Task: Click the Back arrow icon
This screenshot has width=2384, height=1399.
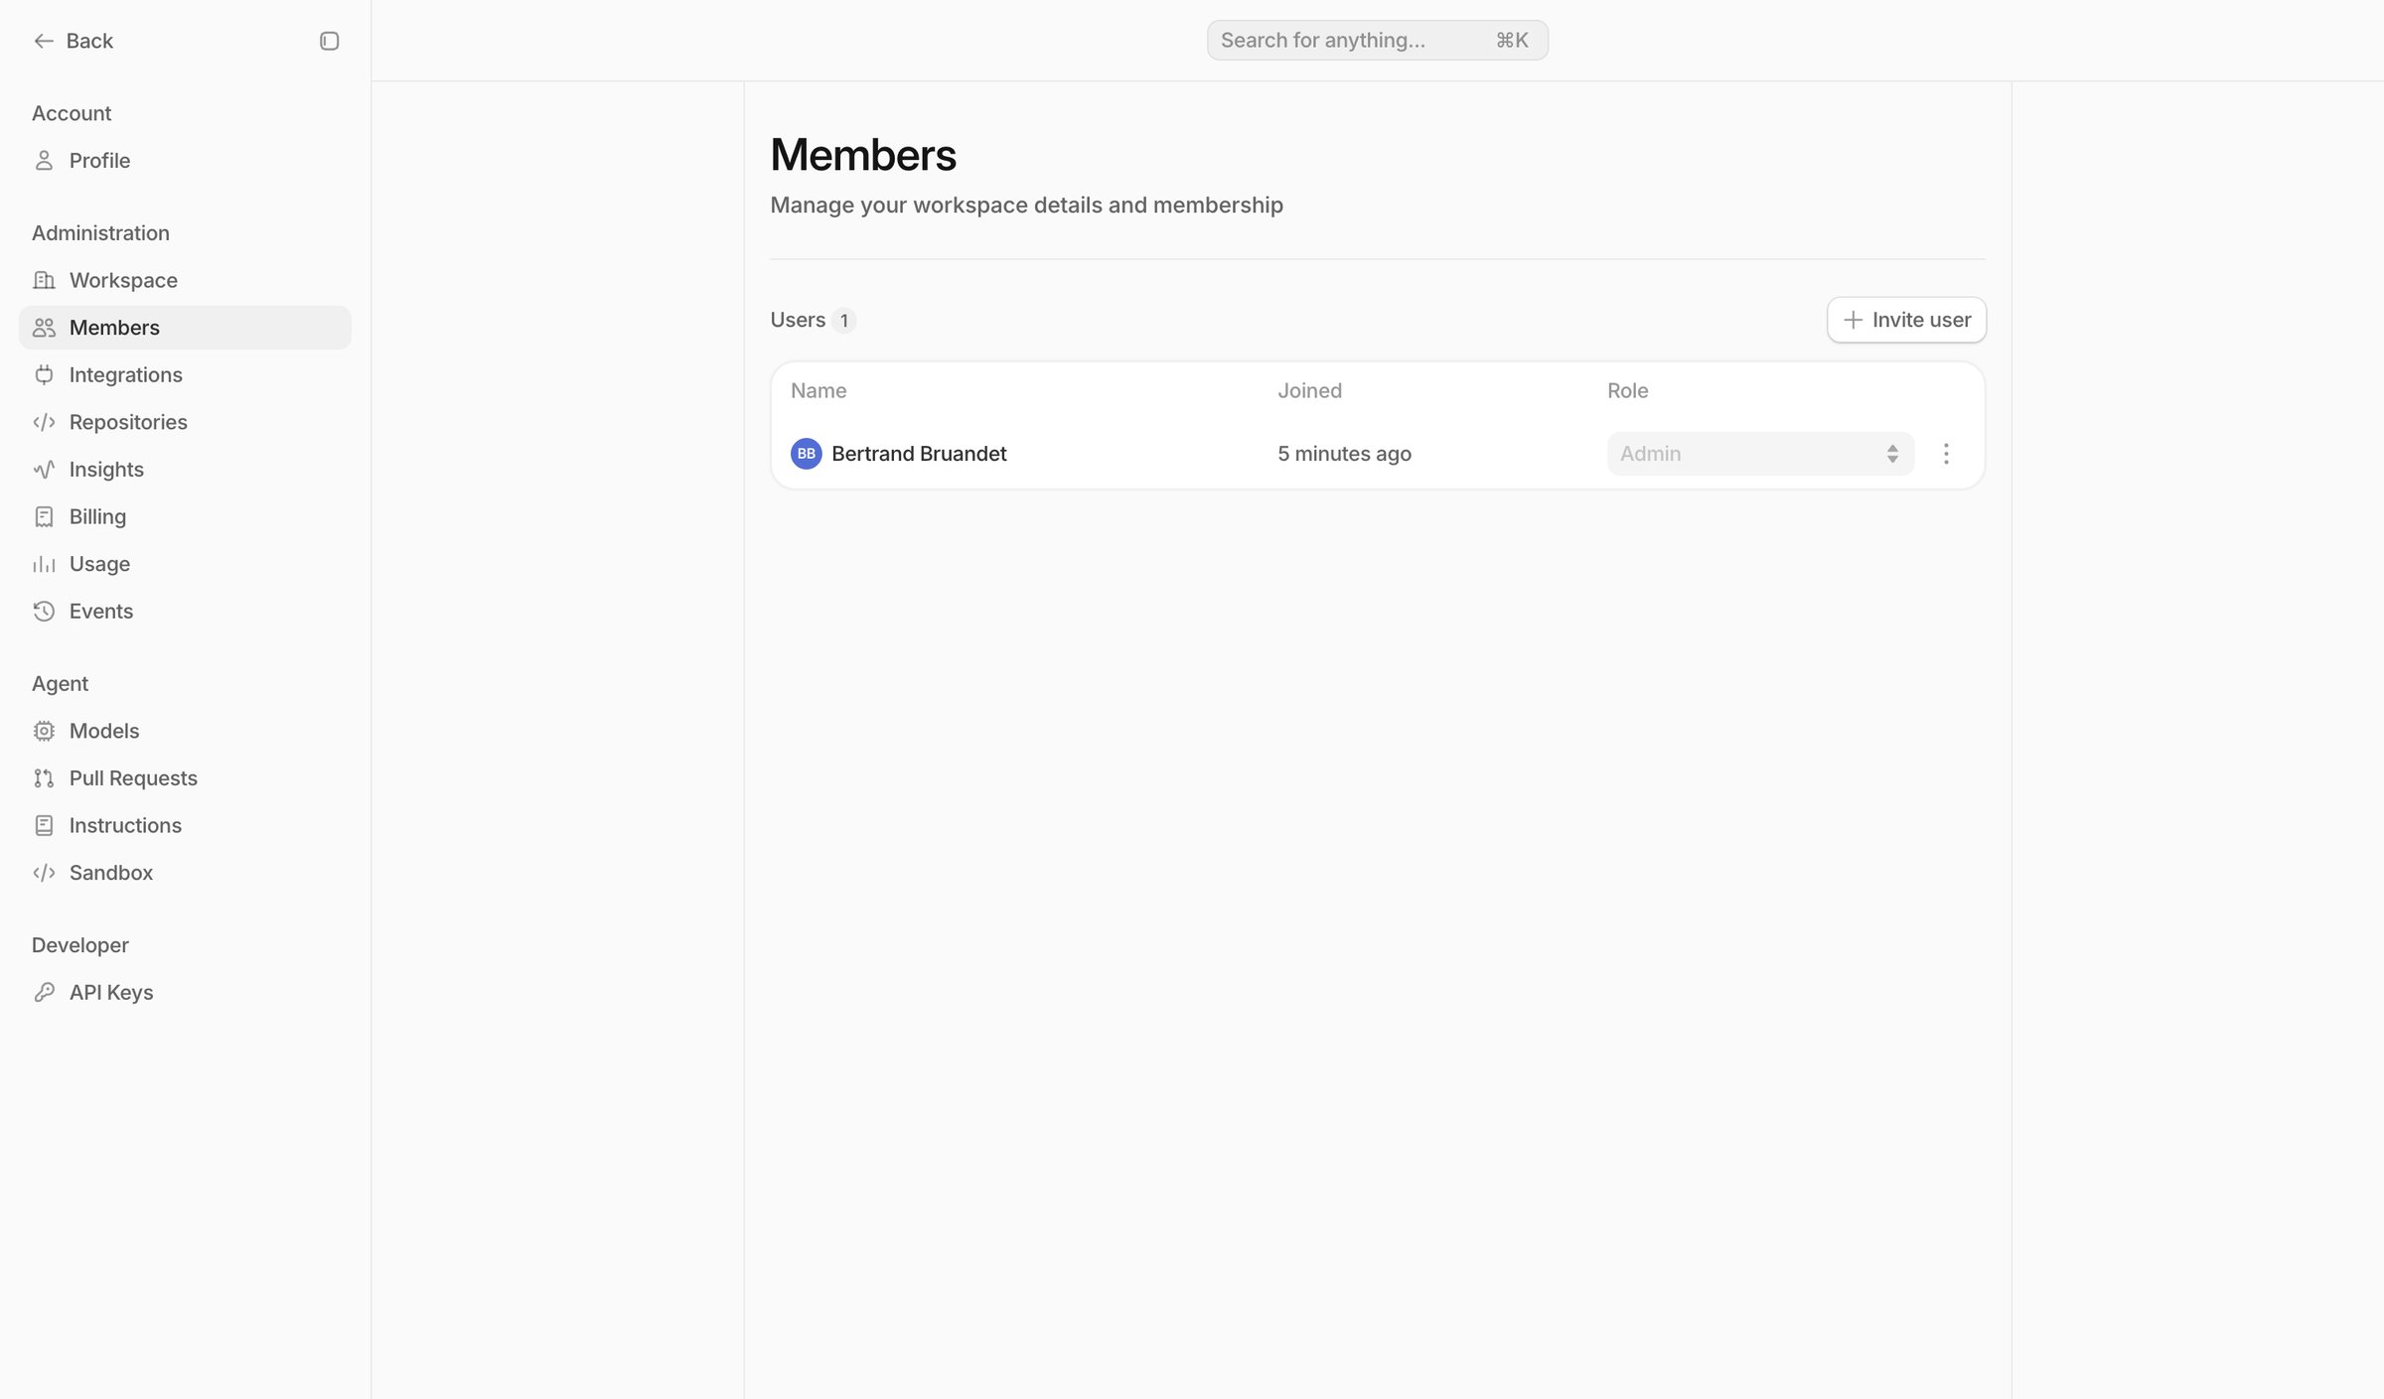Action: click(44, 41)
